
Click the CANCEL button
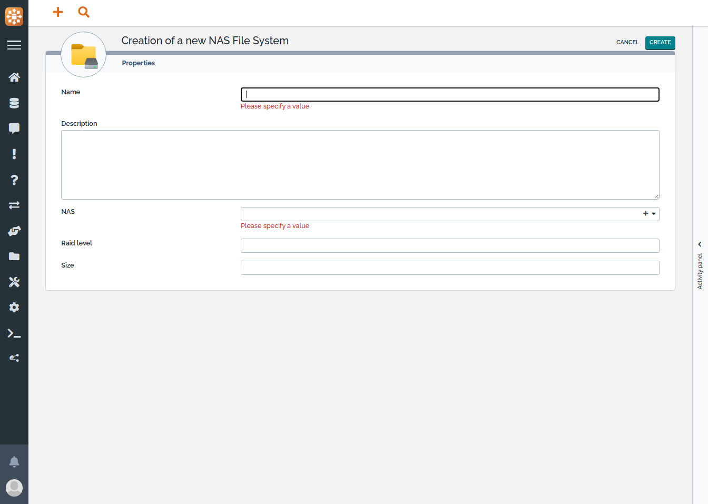pyautogui.click(x=627, y=42)
